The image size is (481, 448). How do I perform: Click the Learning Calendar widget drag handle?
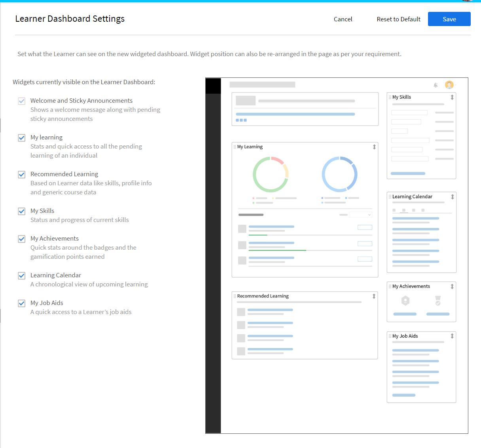tap(390, 197)
